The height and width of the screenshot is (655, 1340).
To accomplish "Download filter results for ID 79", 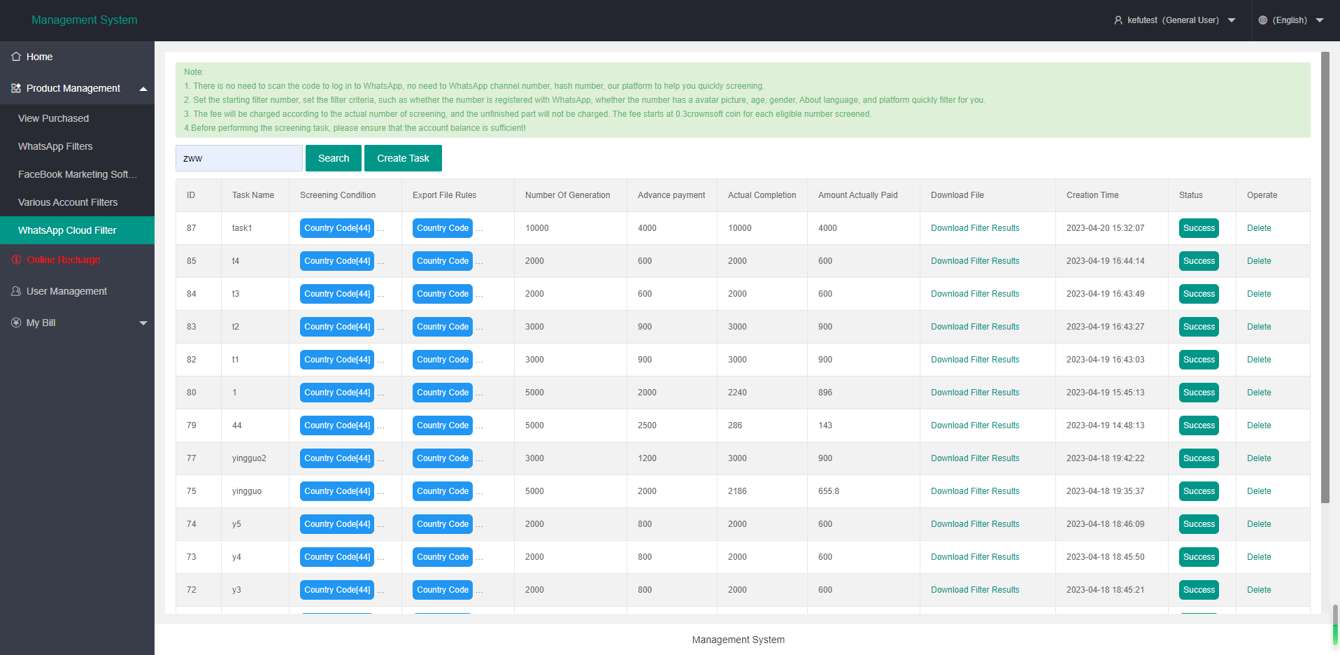I will click(x=975, y=425).
